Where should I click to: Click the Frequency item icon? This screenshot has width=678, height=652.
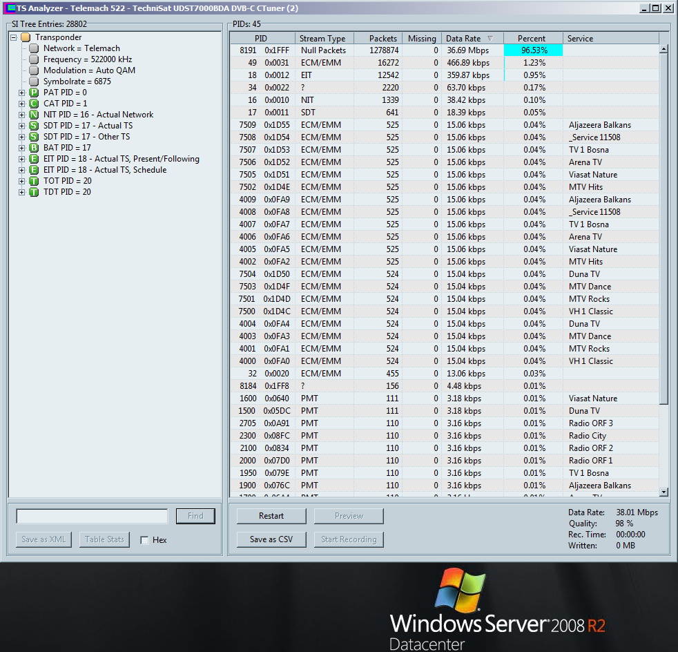click(x=34, y=59)
